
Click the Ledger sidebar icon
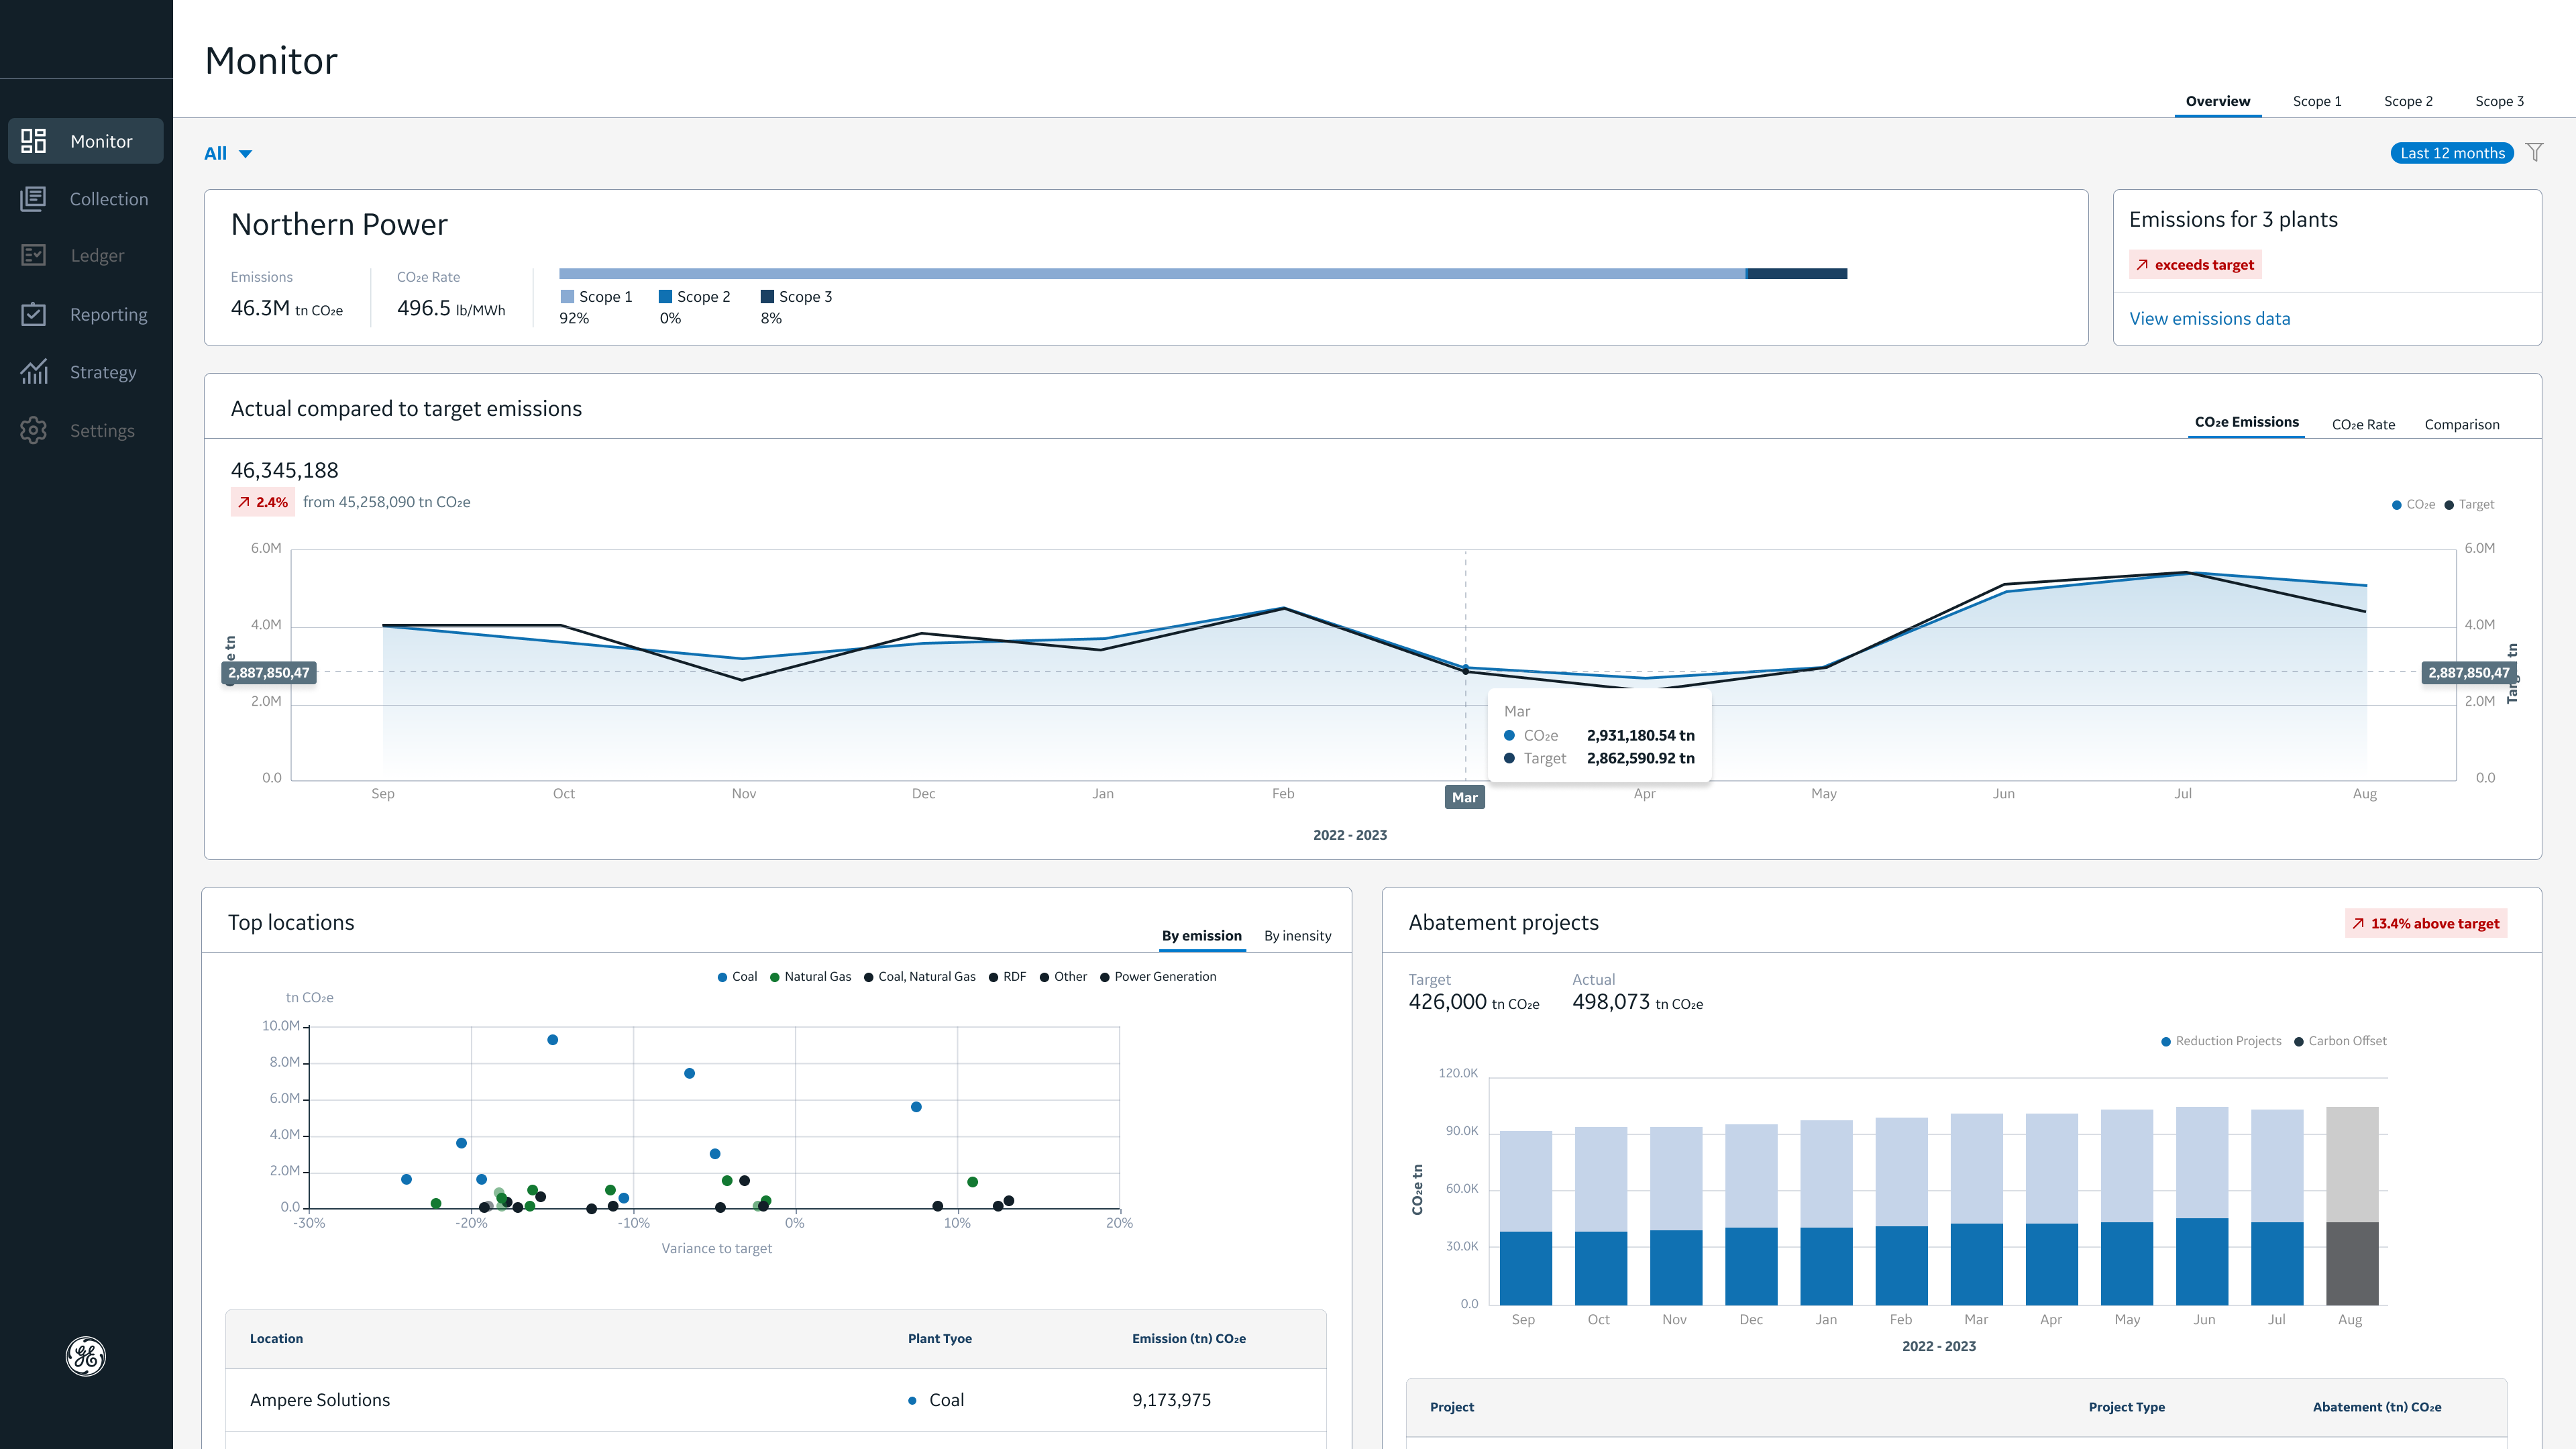34,256
